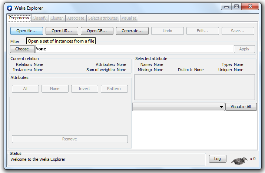Click the None attributes selection button
The image size is (265, 173).
(55, 89)
